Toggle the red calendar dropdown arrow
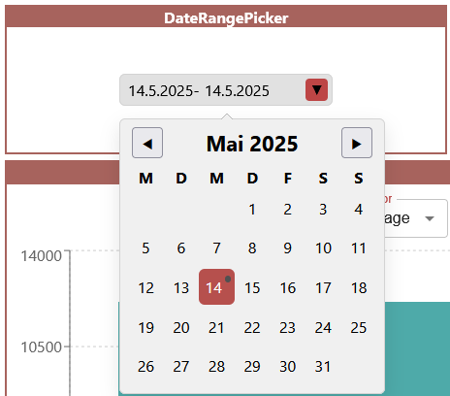Viewport: 450px width, 396px height. pyautogui.click(x=317, y=90)
